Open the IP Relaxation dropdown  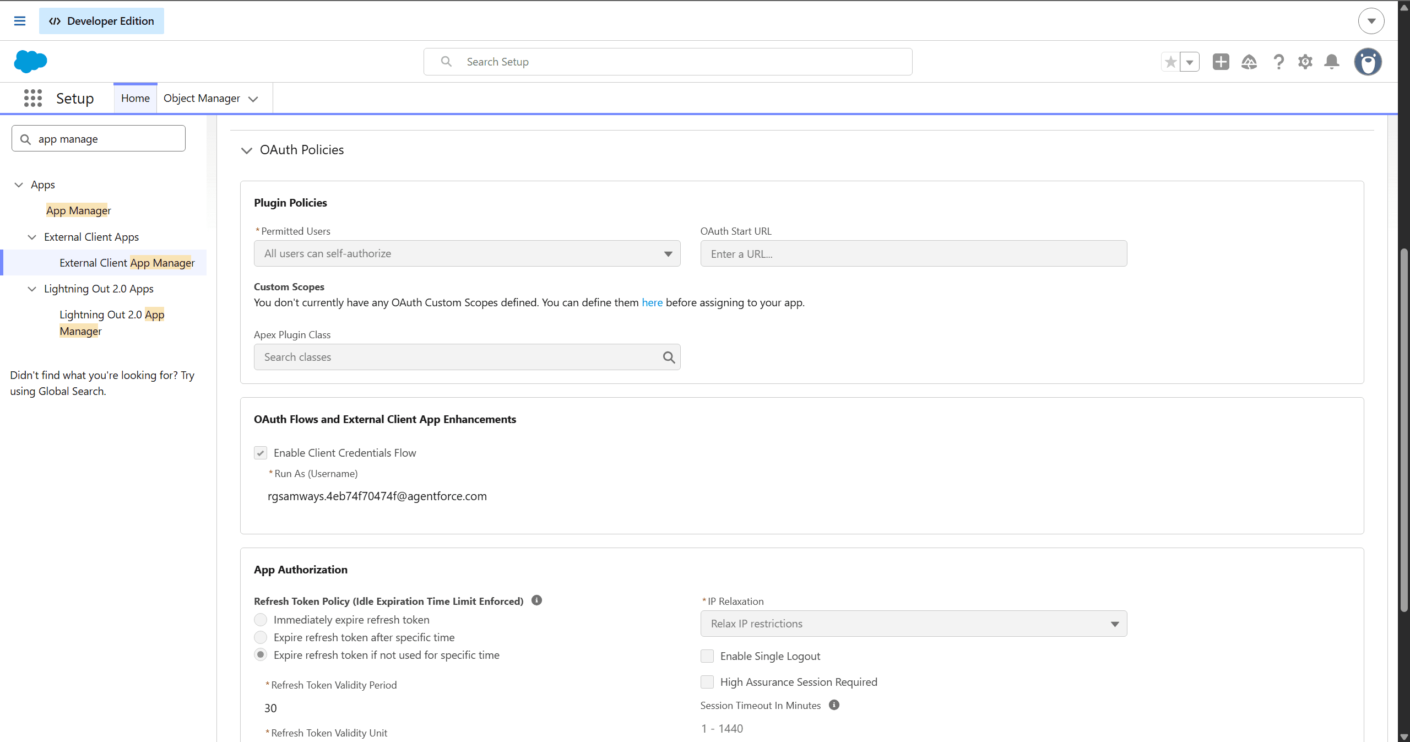[914, 624]
